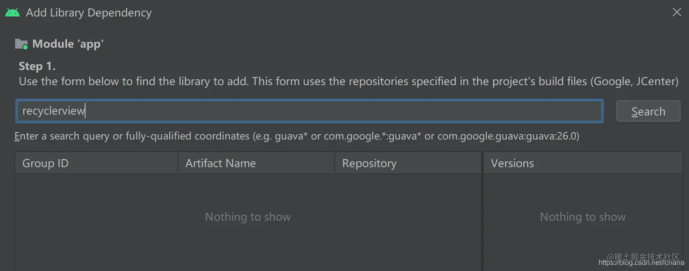Click the divider between Artifact Name and Repository
Viewport: 689px width, 271px height.
(x=334, y=163)
